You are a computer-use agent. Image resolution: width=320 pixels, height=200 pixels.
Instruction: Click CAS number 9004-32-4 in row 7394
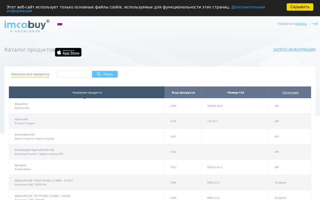(x=213, y=183)
